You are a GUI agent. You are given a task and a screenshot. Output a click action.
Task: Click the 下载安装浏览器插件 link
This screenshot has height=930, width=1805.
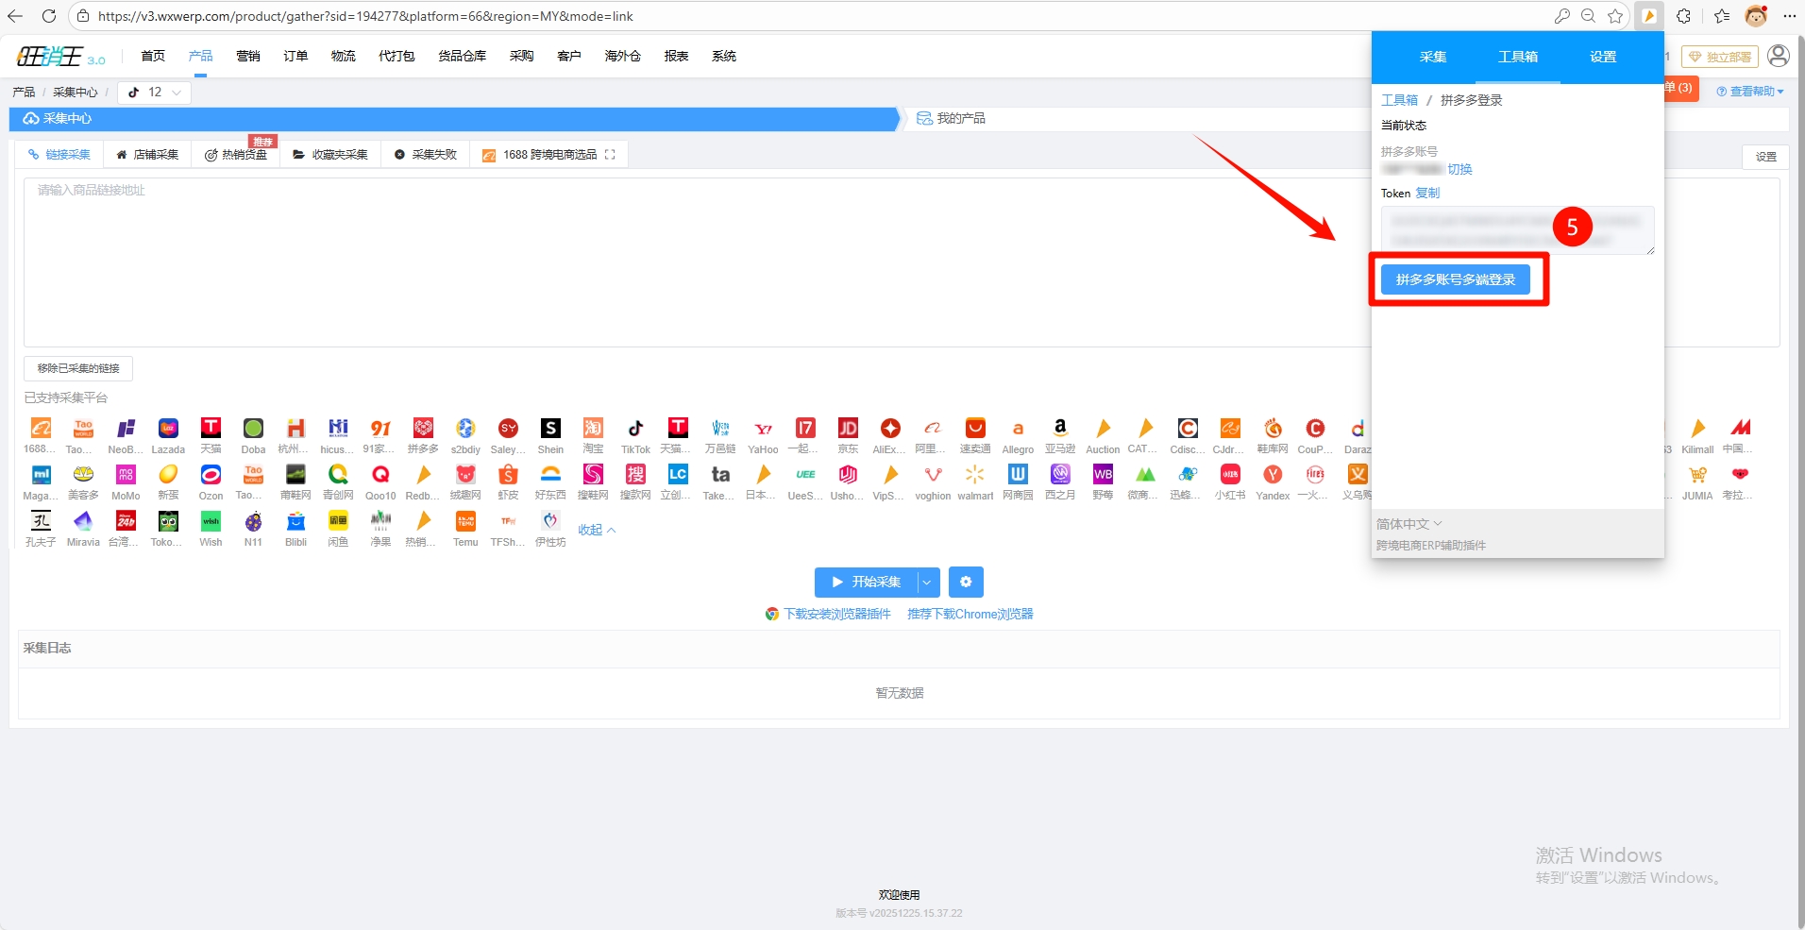(x=836, y=615)
